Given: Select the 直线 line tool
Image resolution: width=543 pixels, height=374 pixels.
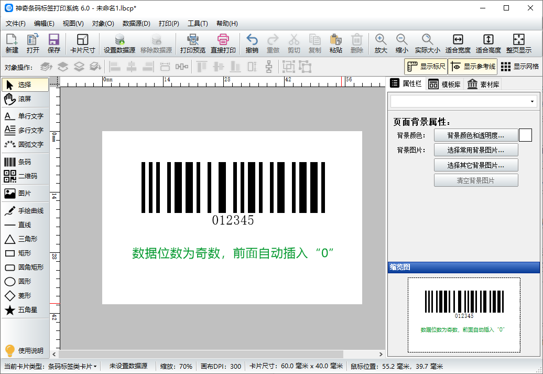Looking at the screenshot, I should (x=25, y=225).
